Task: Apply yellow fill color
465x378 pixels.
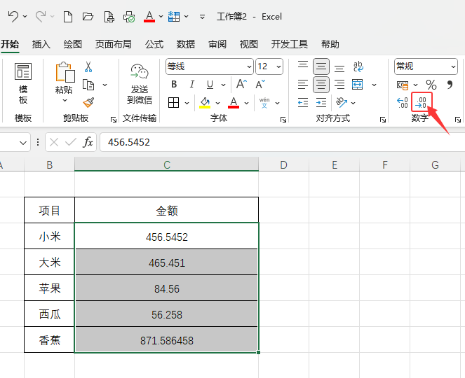Action: pos(205,103)
